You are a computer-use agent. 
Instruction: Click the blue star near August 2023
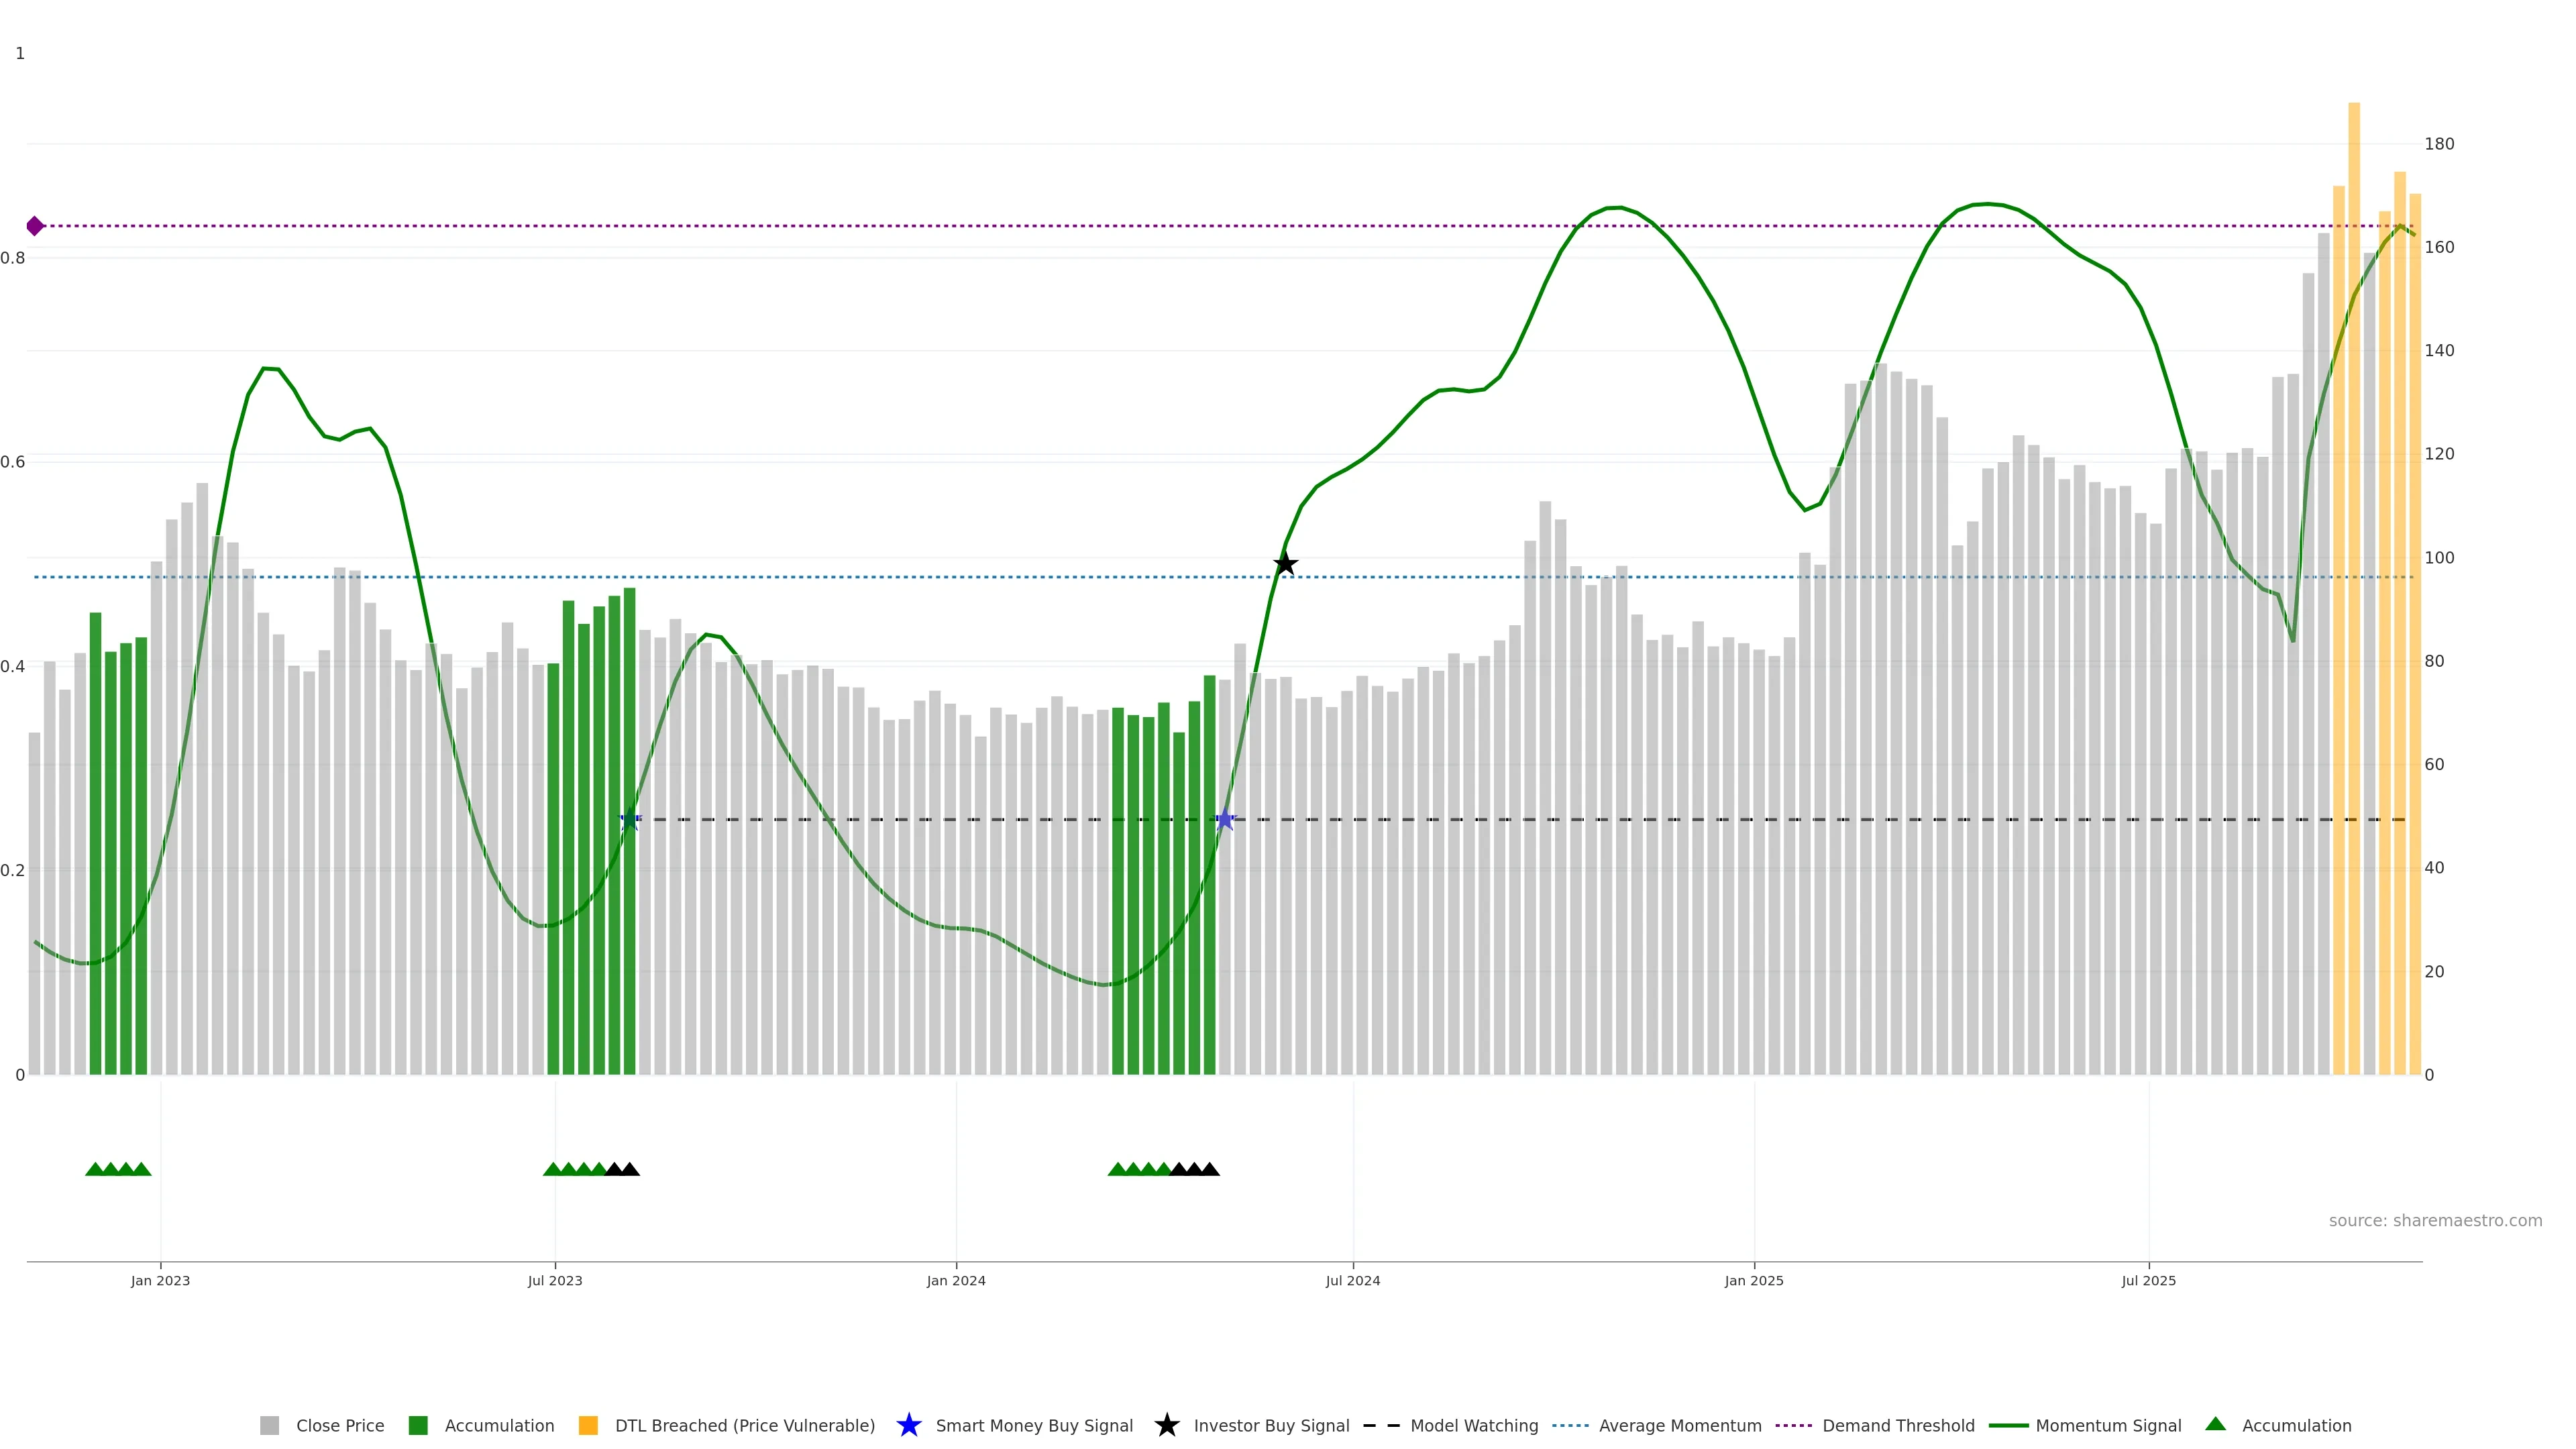pos(629,820)
